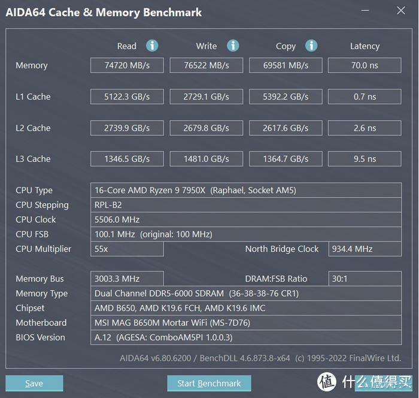Screen dimensions: 419x398
Task: Click the Write info icon
Action: (x=233, y=46)
